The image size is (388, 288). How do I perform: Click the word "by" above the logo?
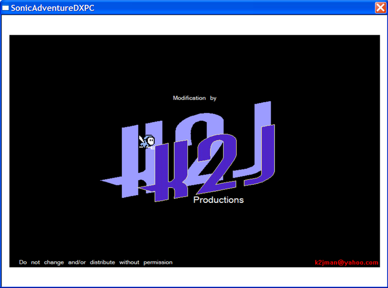[x=213, y=98]
